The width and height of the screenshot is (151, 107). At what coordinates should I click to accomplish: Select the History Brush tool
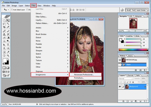click(8, 34)
